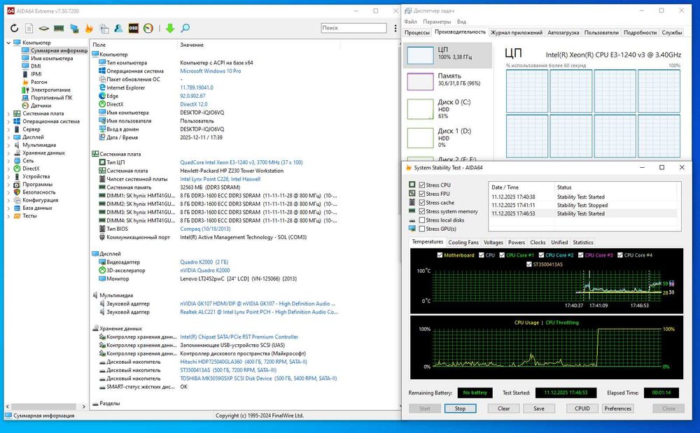Open the sensor gauge toolbar icon
The height and width of the screenshot is (433, 700).
[x=148, y=28]
